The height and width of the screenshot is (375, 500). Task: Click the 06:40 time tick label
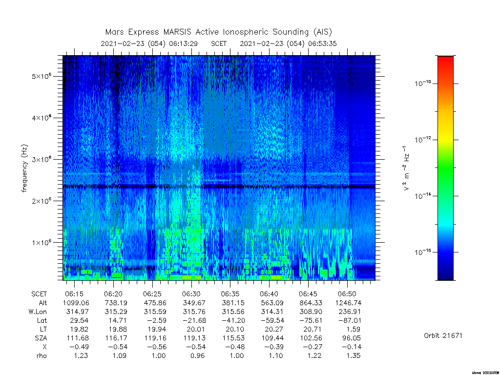click(269, 294)
